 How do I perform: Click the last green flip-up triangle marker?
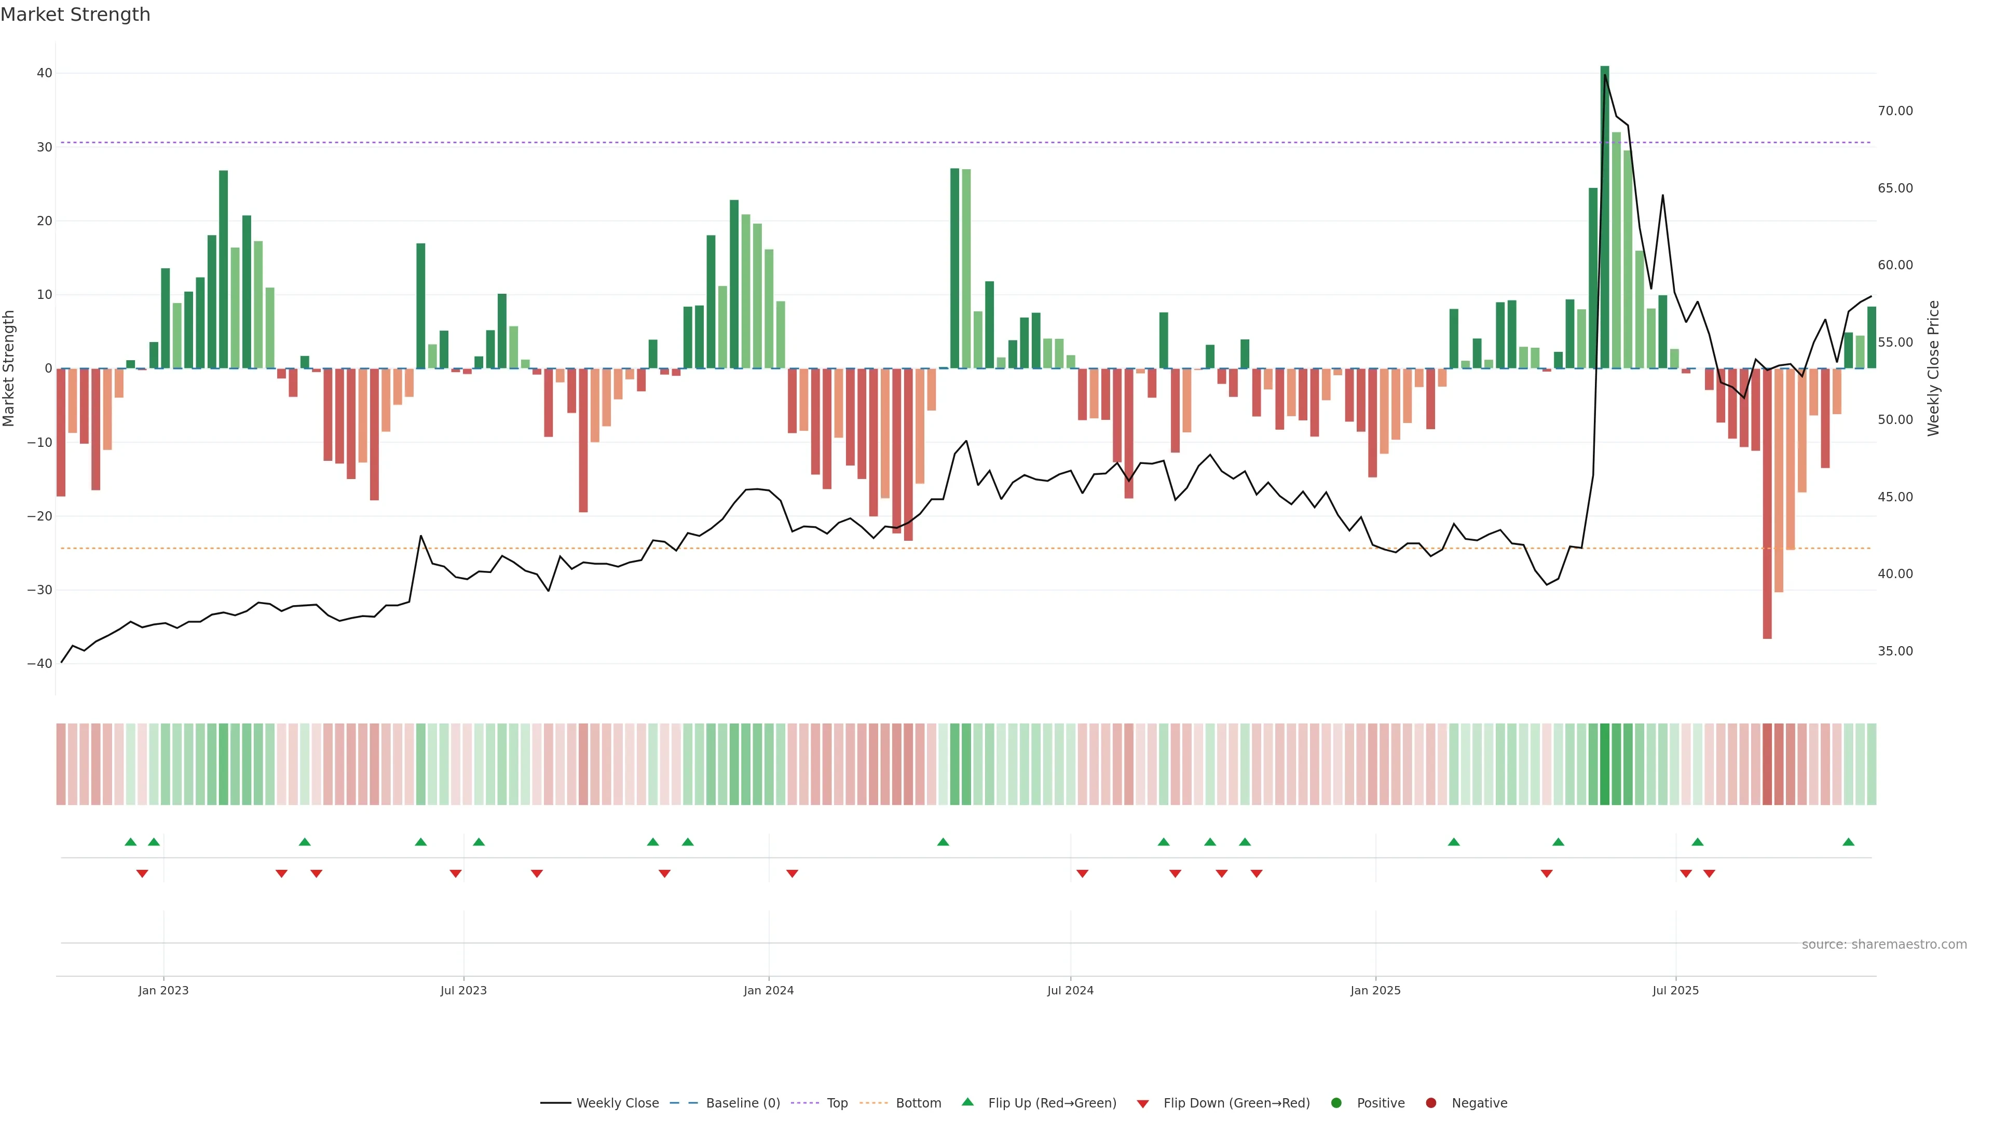coord(1848,842)
